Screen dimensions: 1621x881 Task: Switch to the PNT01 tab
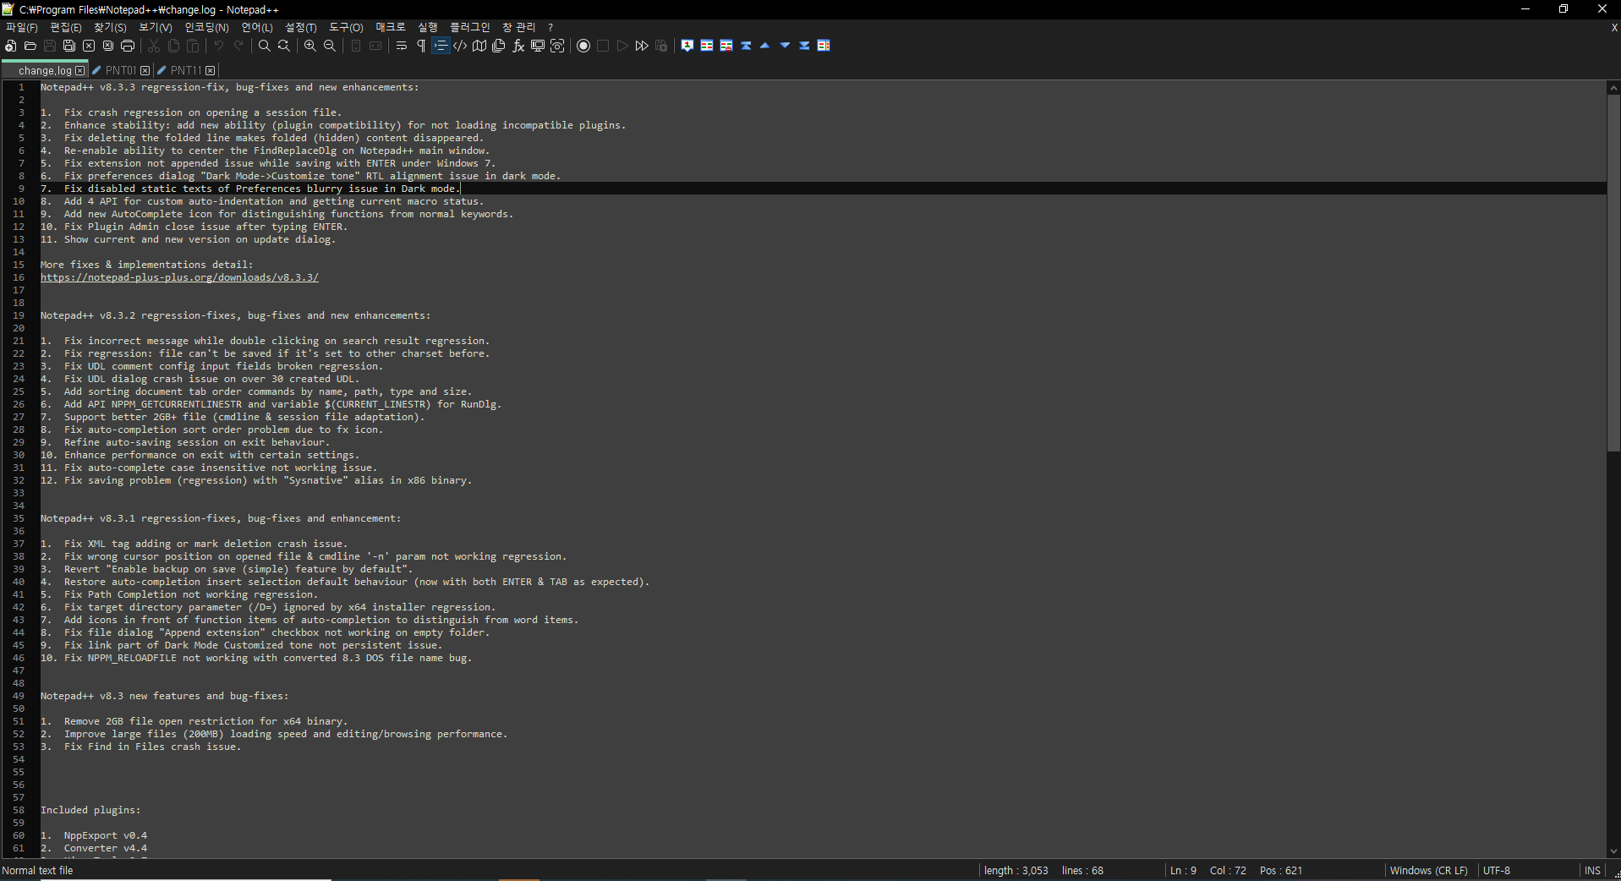tap(121, 70)
